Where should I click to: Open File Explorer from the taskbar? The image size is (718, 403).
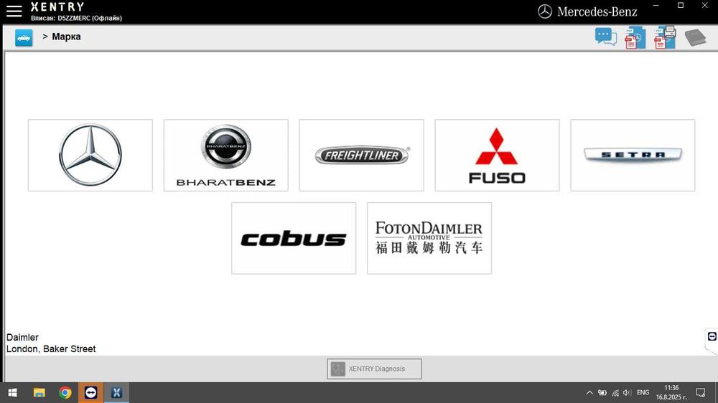(x=39, y=392)
